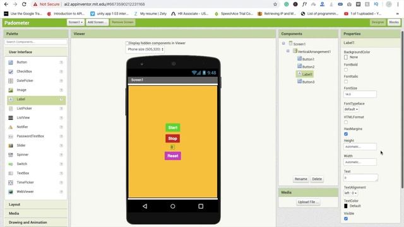Pick the DatePicker palette icon
Viewport: 404px width, 227px height.
point(11,81)
